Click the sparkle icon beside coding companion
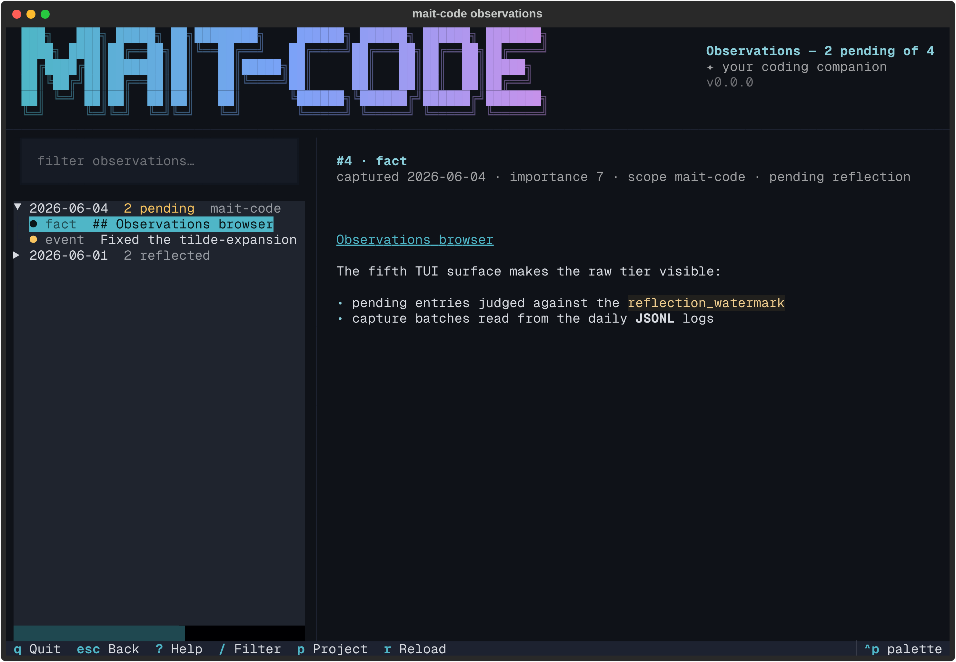This screenshot has height=662, width=956. click(x=710, y=67)
